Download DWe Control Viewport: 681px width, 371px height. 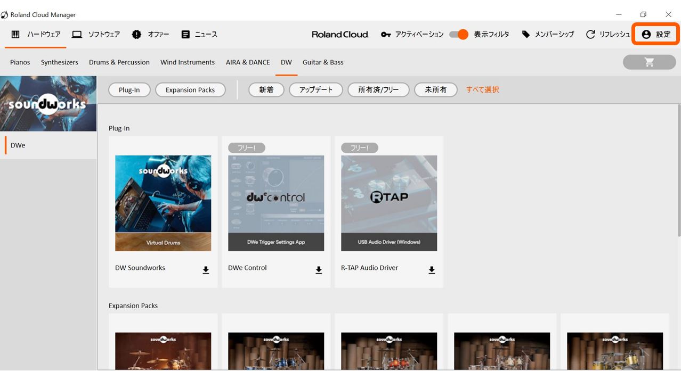click(x=319, y=270)
